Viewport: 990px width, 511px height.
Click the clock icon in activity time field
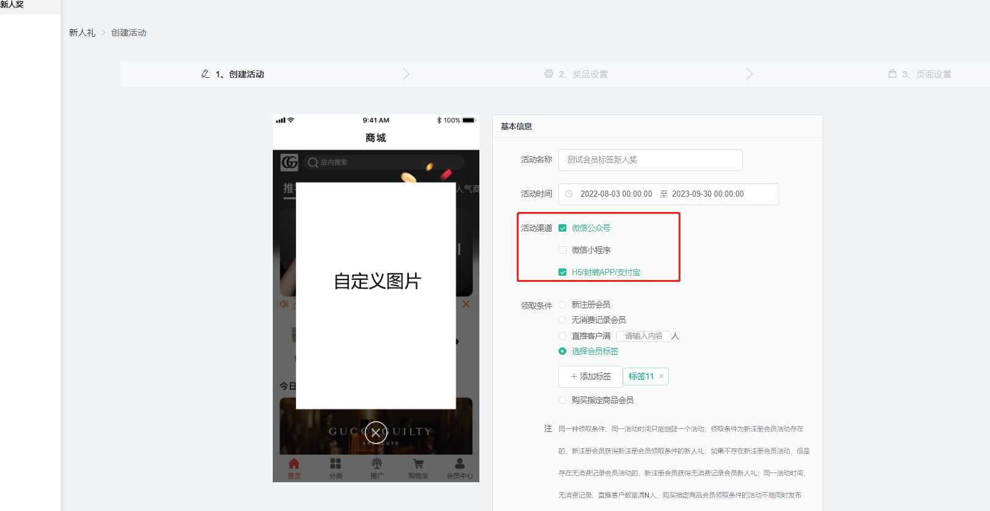[569, 194]
